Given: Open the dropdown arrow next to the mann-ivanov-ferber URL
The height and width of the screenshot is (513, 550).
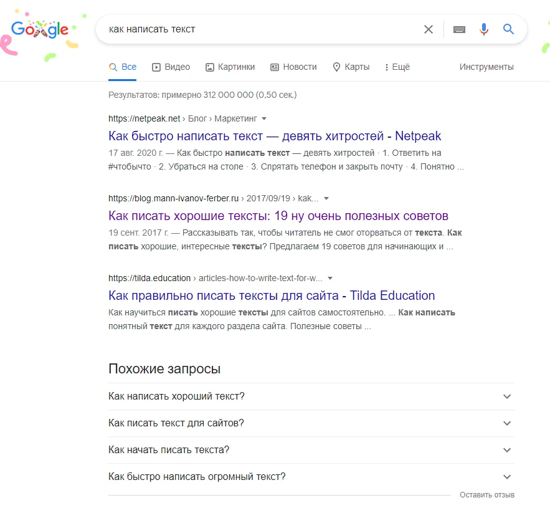Looking at the screenshot, I should [x=326, y=199].
